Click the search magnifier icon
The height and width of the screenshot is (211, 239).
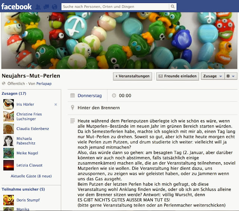[173, 7]
